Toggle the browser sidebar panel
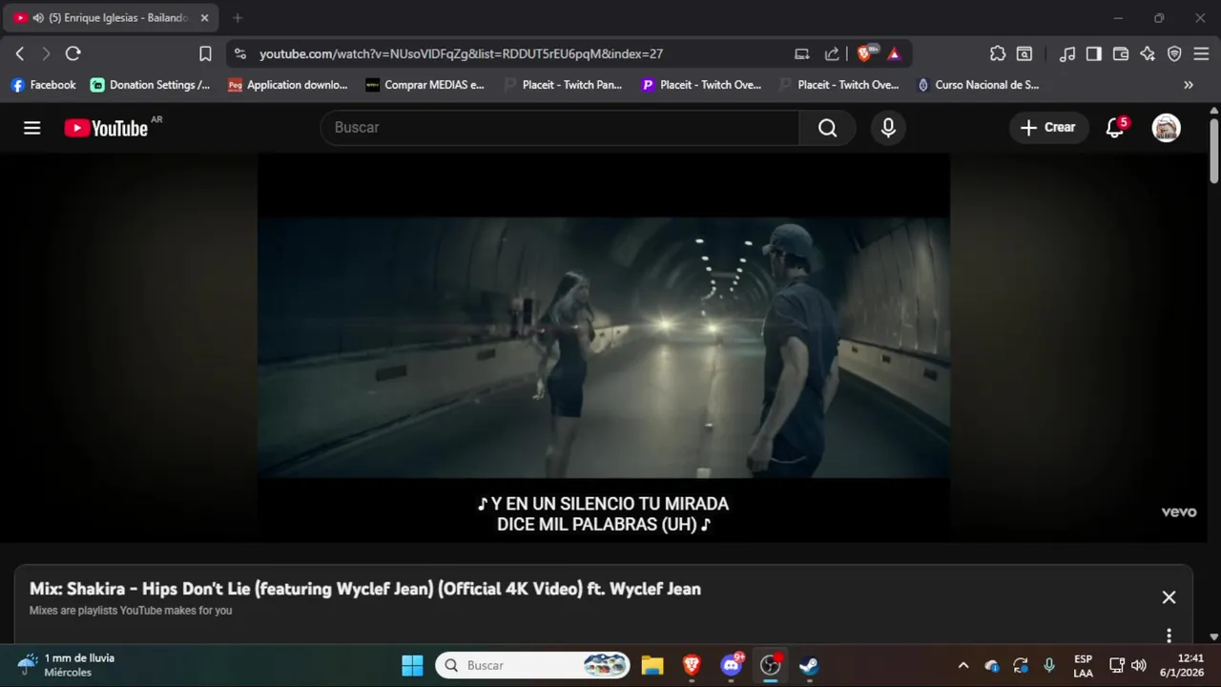Image resolution: width=1221 pixels, height=687 pixels. point(1094,53)
